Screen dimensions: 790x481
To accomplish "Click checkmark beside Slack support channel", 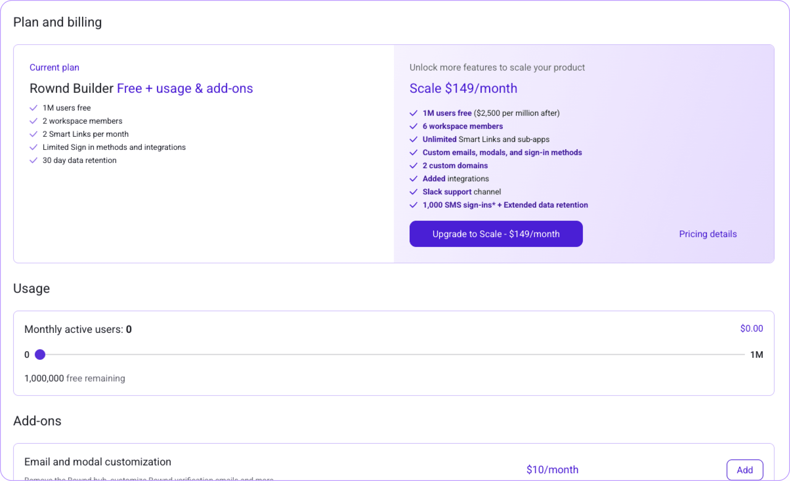I will (413, 192).
